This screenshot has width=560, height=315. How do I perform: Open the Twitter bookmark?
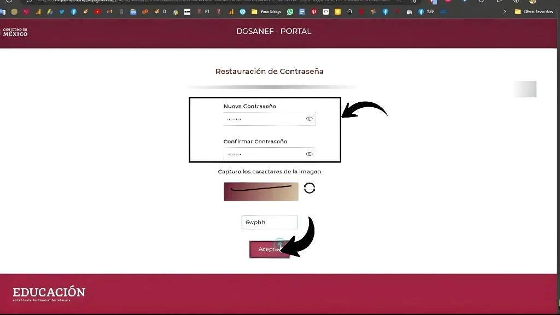tap(62, 11)
